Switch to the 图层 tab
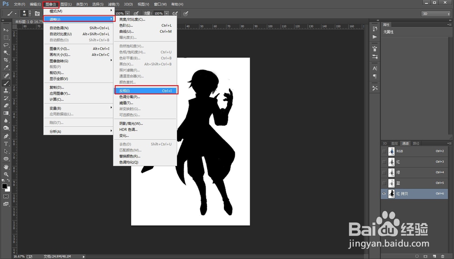454x259 pixels. coord(395,143)
